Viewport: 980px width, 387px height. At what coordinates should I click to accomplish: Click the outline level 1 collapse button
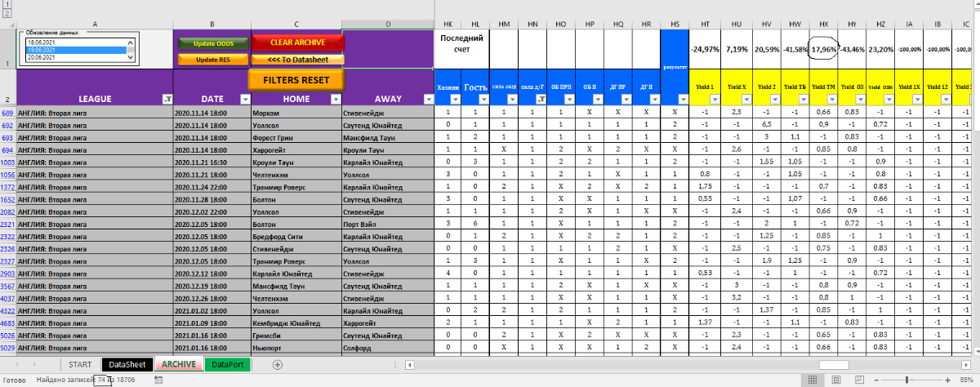point(7,4)
